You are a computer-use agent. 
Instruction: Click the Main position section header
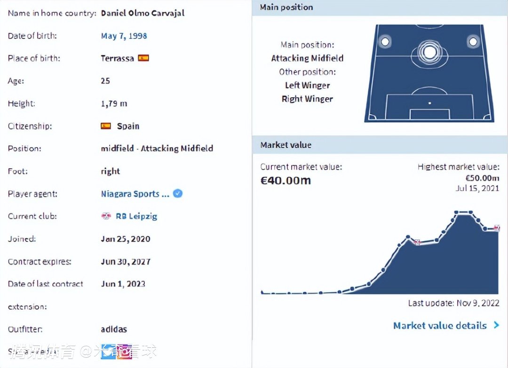tap(286, 8)
